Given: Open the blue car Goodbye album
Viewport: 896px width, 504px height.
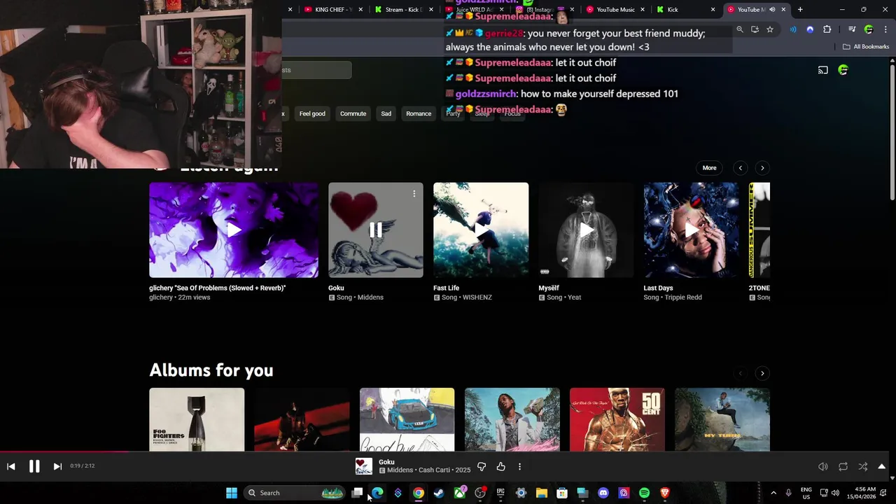Looking at the screenshot, I should click(x=407, y=419).
